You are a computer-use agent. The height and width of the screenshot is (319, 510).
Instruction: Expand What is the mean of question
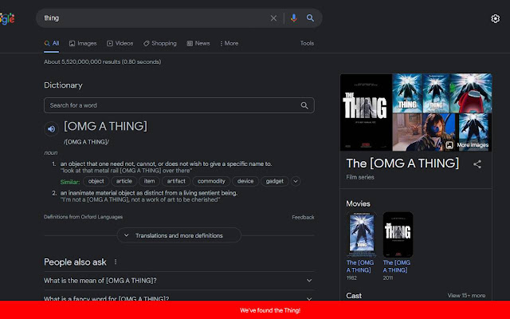[x=179, y=281]
